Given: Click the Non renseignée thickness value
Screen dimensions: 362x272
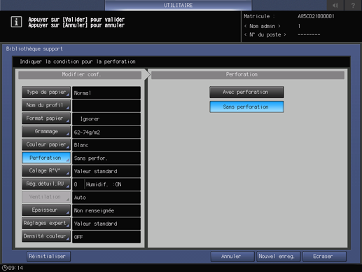Looking at the screenshot, I should (x=106, y=210).
